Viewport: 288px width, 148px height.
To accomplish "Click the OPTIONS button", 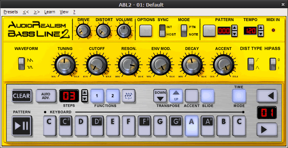I will (146, 31).
